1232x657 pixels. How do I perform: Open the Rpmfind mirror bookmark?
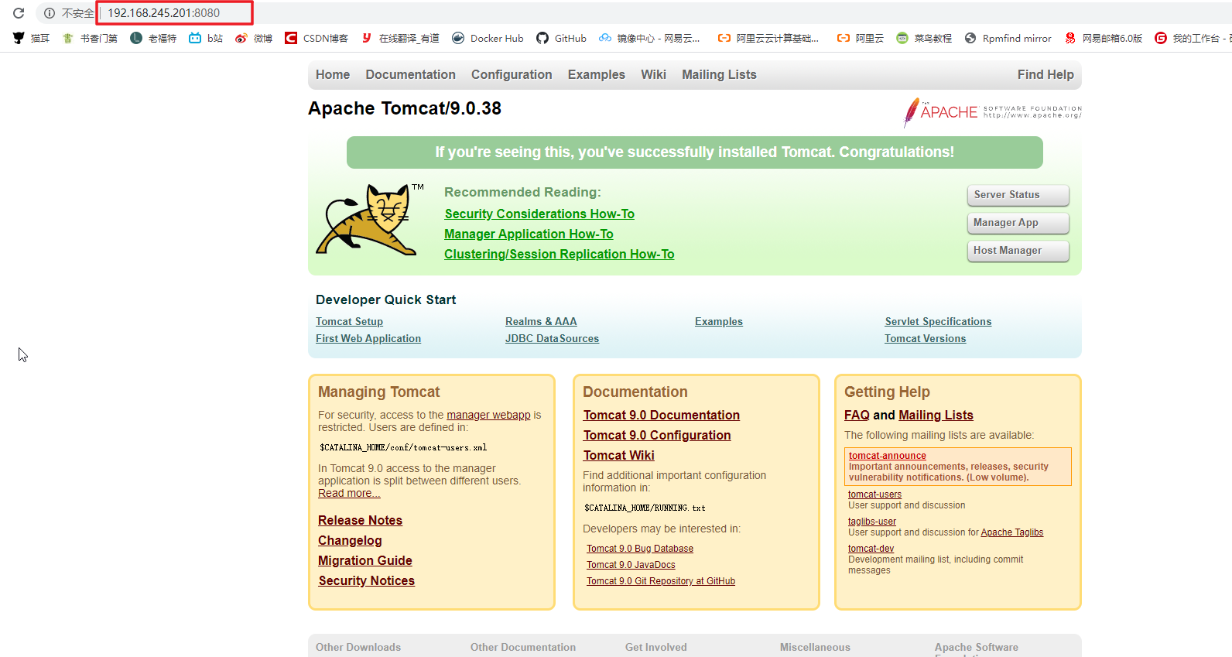click(x=1008, y=38)
